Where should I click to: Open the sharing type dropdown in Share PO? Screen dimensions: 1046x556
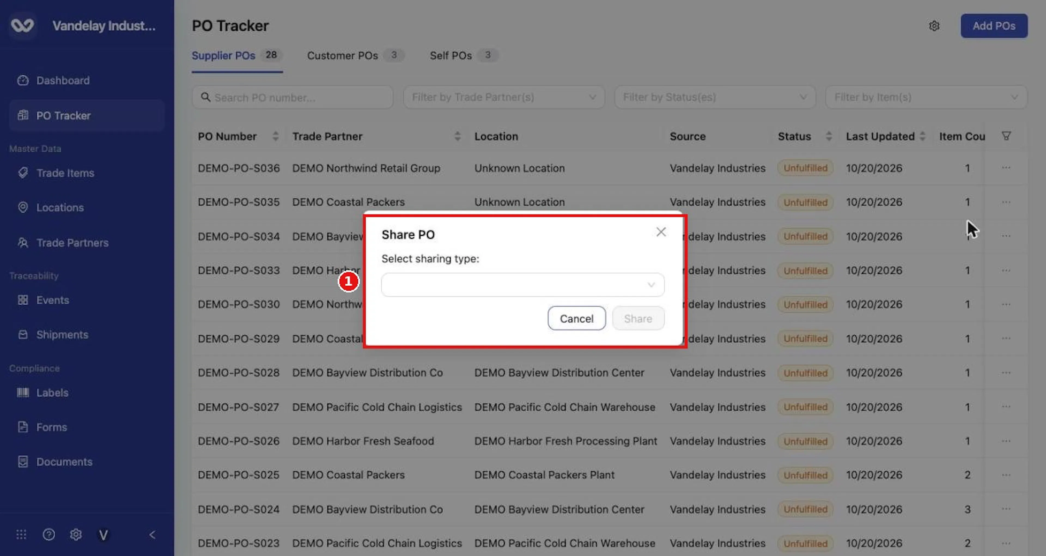[523, 285]
